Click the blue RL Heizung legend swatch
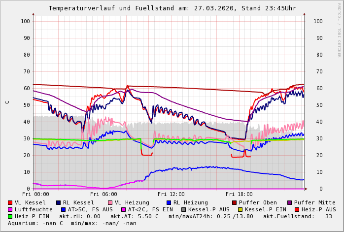The width and height of the screenshot is (344, 232). pos(169,202)
